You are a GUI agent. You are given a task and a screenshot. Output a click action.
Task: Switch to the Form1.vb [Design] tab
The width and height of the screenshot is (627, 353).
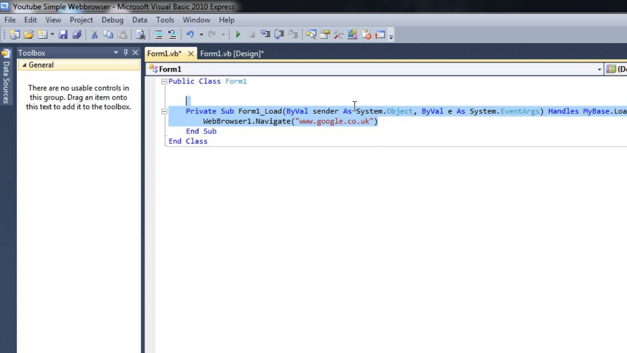click(232, 53)
